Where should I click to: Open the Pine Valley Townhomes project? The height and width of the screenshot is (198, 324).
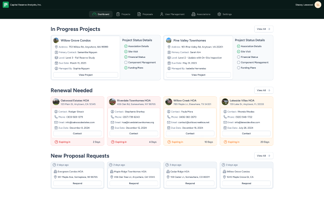[198, 75]
